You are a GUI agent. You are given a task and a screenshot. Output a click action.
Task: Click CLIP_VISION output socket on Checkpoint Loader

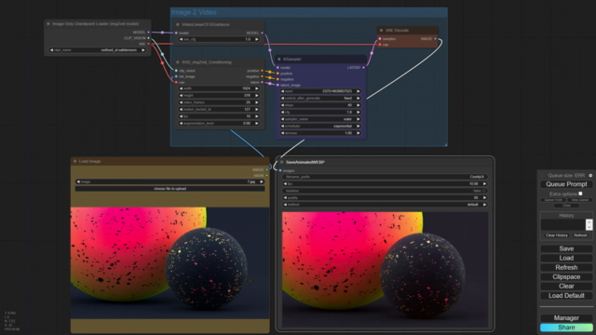click(148, 38)
